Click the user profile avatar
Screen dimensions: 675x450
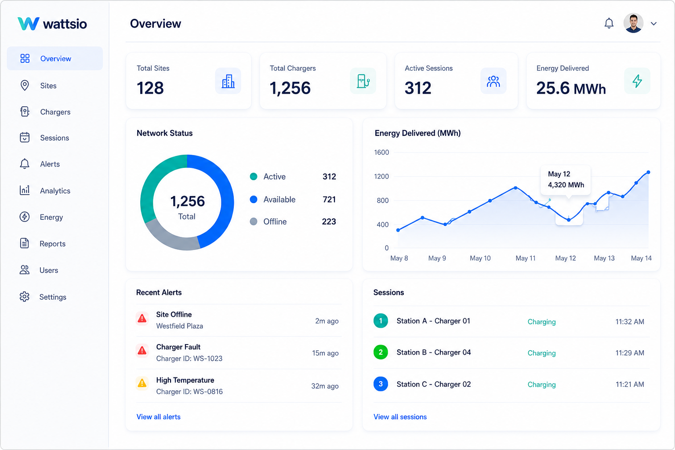coord(633,23)
